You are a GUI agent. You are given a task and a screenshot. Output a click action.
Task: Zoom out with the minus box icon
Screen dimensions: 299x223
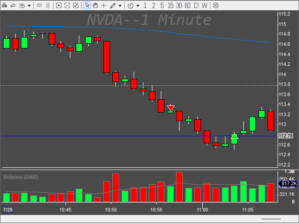[x=67, y=5]
